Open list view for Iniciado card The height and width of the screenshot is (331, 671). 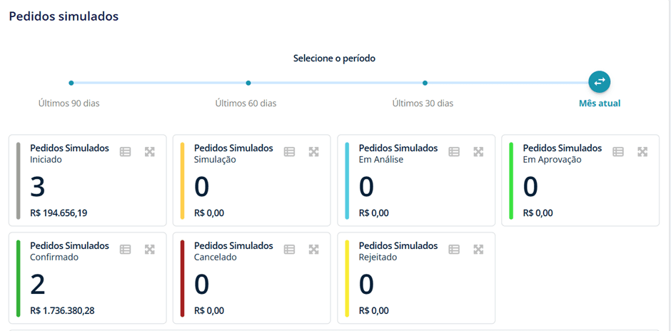[125, 152]
